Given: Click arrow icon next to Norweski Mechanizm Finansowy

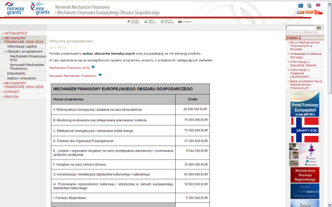Looking at the screenshot, I should tap(100, 75).
